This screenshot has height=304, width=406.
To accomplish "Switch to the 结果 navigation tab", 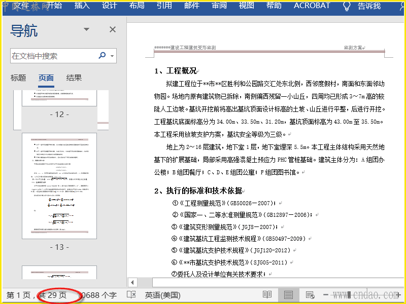I will [74, 78].
